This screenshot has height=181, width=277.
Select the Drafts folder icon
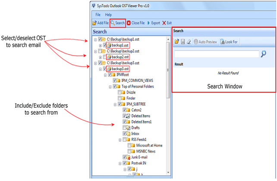(x=128, y=128)
